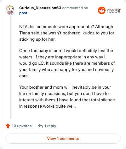The image size is (126, 149).
Task: Click the line "in response works quite well."
Action: click(47, 106)
